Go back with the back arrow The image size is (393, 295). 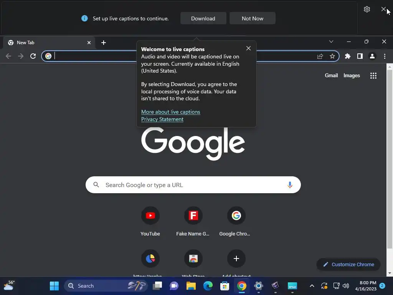tap(8, 56)
